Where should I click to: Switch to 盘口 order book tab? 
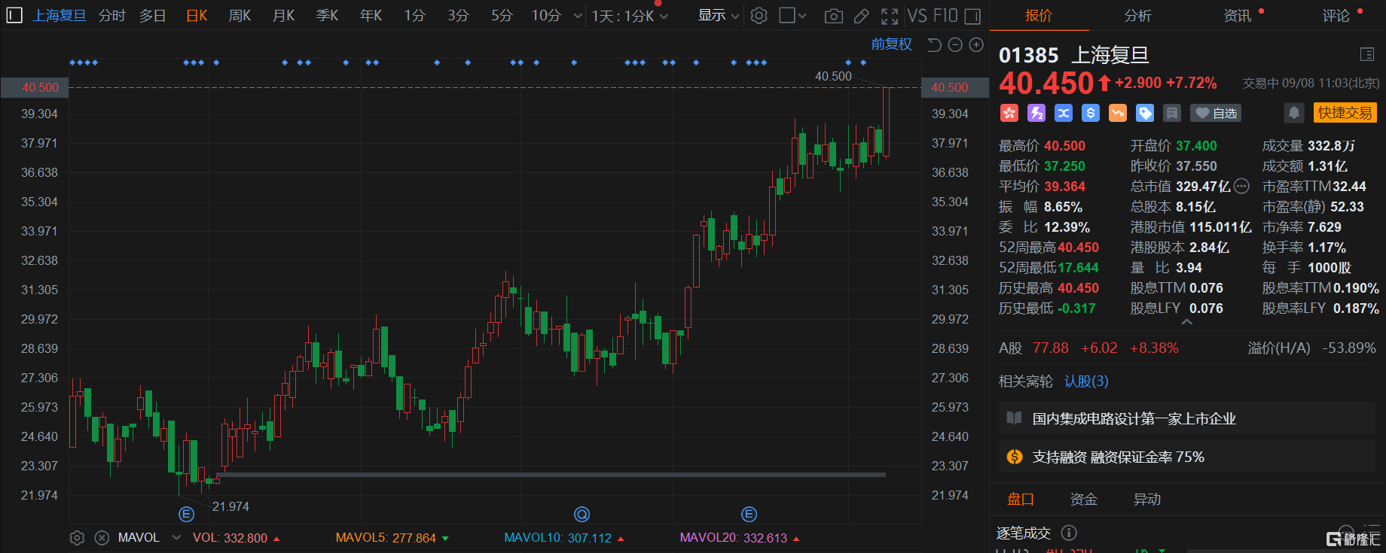coord(1021,499)
